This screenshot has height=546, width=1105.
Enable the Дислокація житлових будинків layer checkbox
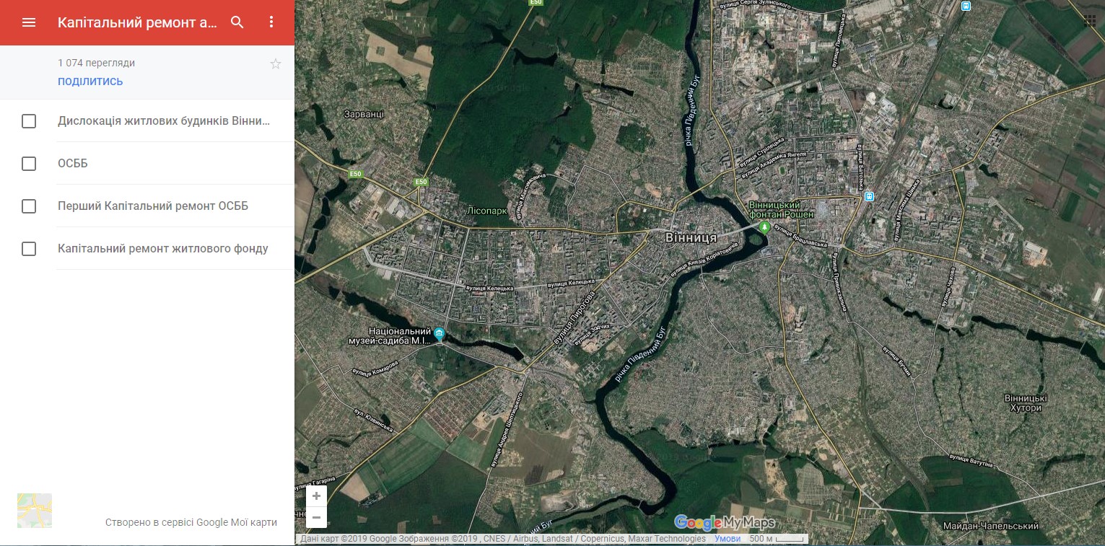pyautogui.click(x=29, y=121)
